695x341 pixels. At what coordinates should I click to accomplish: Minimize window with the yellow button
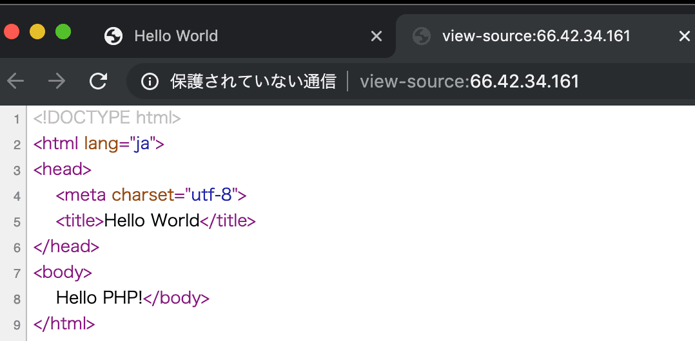37,32
